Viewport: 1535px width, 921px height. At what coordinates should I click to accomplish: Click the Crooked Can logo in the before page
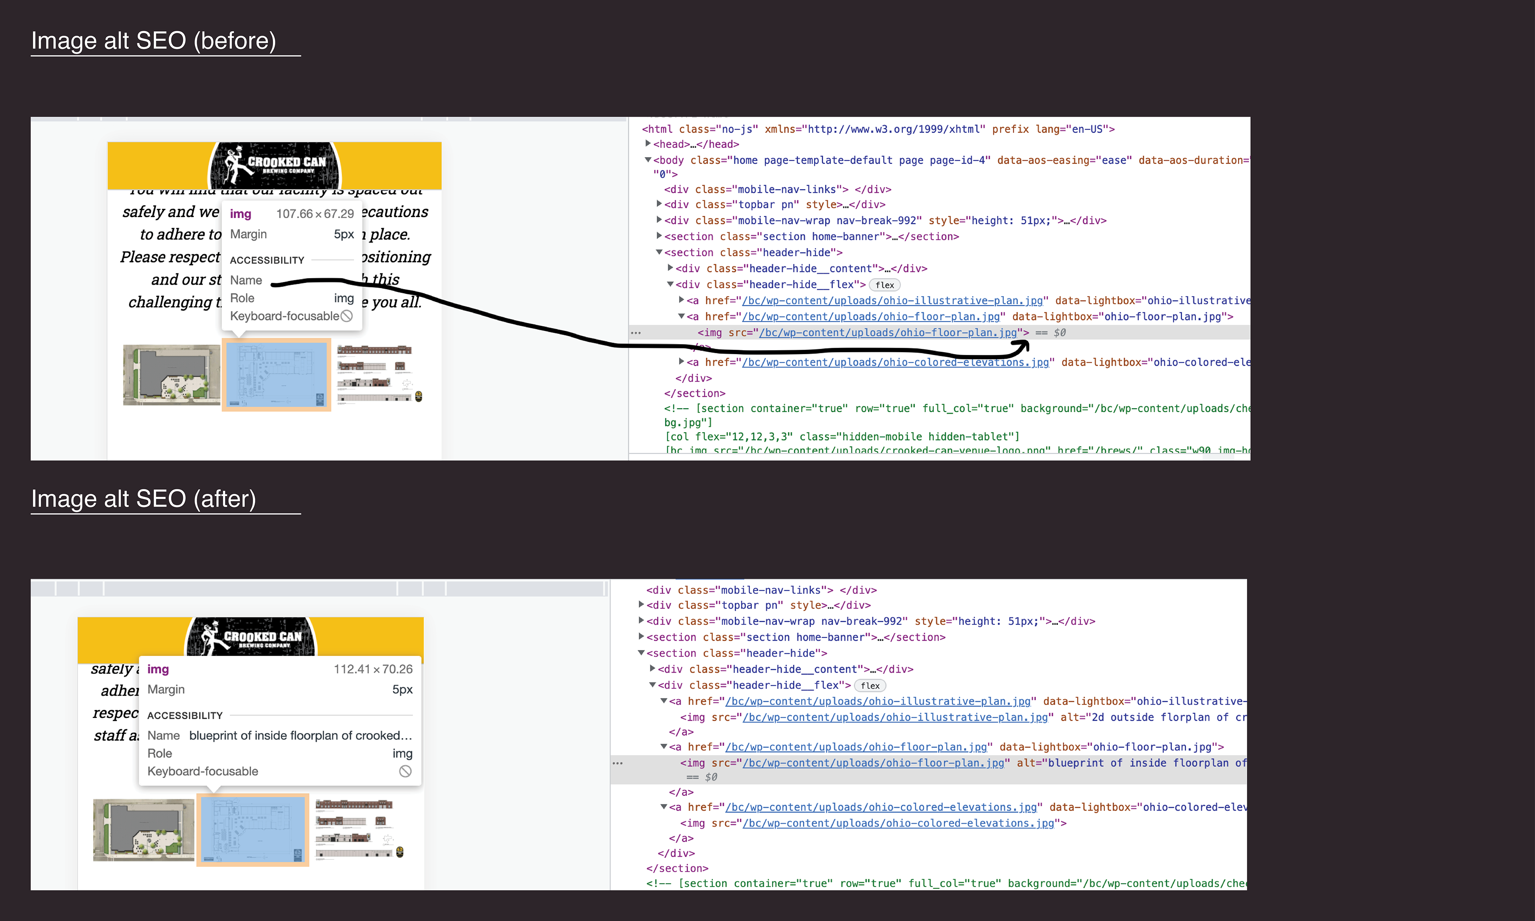click(275, 165)
